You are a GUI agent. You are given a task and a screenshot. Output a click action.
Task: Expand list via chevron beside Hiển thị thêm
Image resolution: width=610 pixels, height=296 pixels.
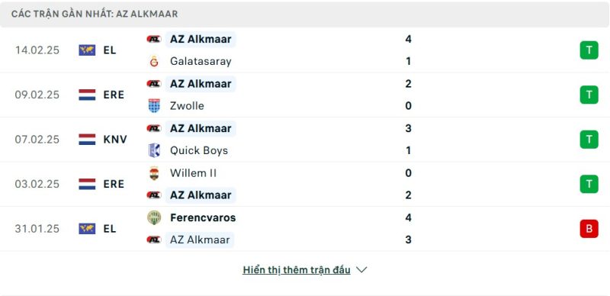(361, 270)
